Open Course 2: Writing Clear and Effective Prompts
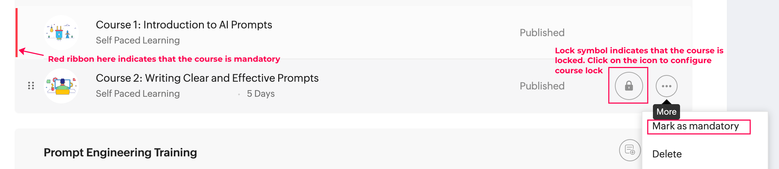The height and width of the screenshot is (169, 779). pyautogui.click(x=207, y=78)
